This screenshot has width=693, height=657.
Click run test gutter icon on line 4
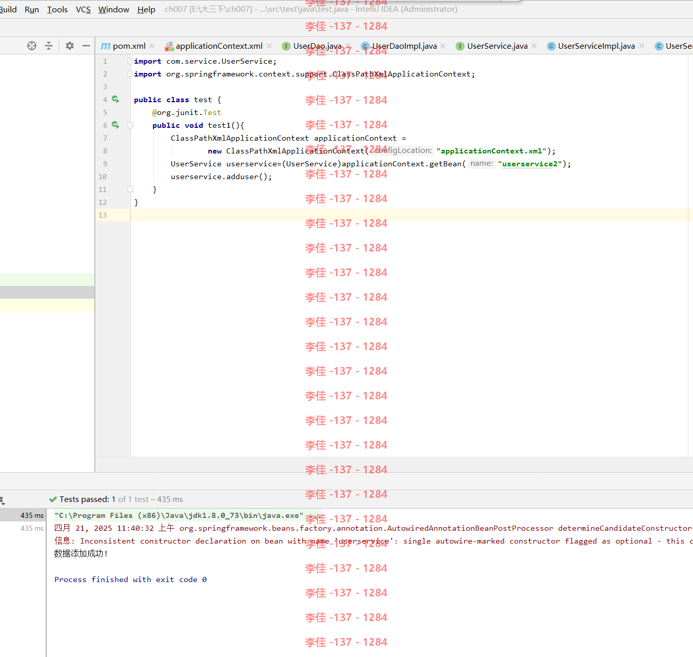tap(115, 100)
